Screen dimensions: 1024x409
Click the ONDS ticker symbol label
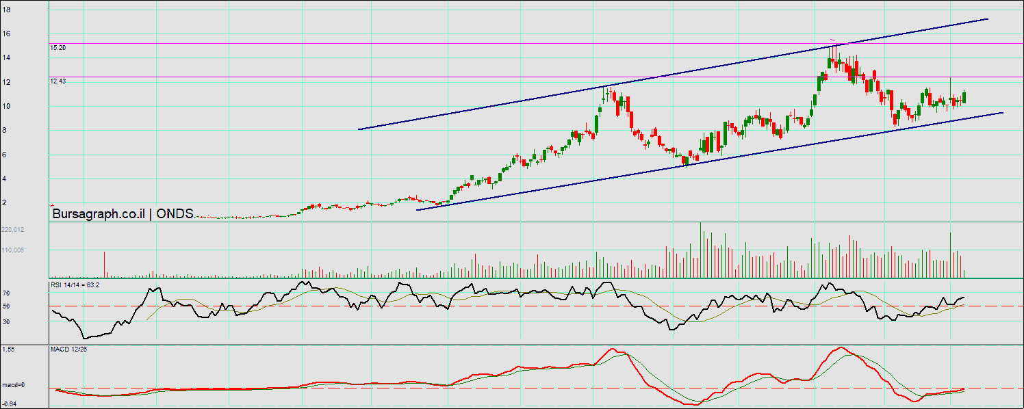pyautogui.click(x=175, y=213)
